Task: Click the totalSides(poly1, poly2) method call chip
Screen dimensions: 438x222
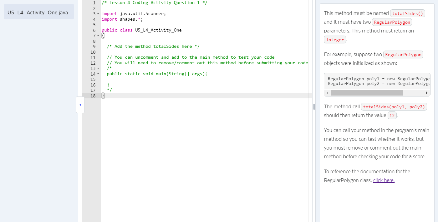Action: [x=393, y=106]
